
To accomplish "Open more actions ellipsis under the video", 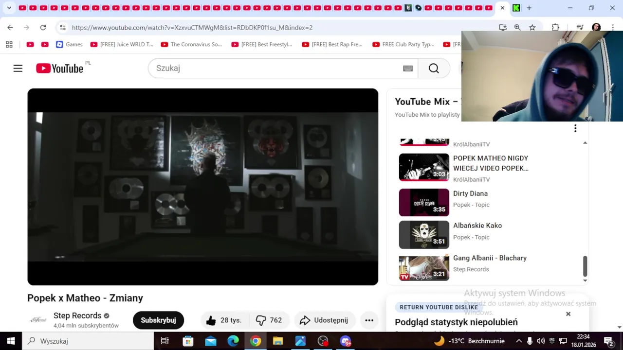I will [x=369, y=320].
